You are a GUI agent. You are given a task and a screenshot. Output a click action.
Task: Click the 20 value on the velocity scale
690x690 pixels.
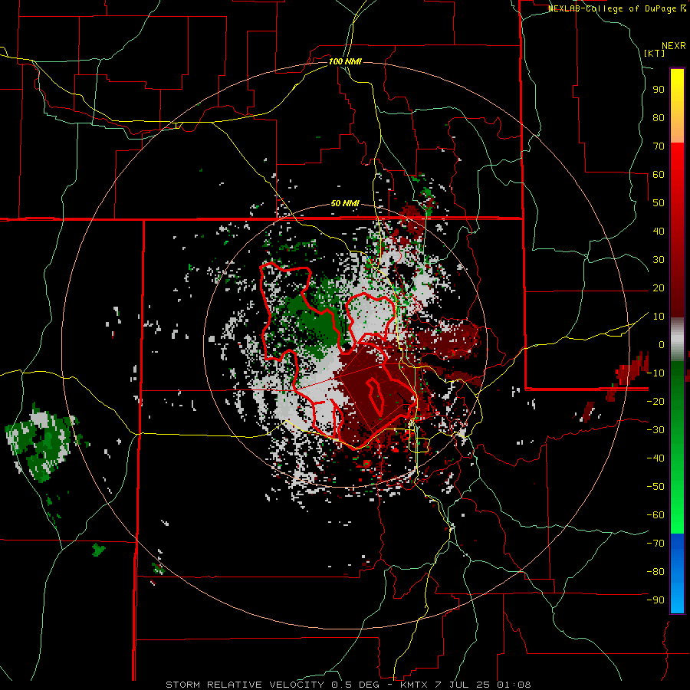659,288
